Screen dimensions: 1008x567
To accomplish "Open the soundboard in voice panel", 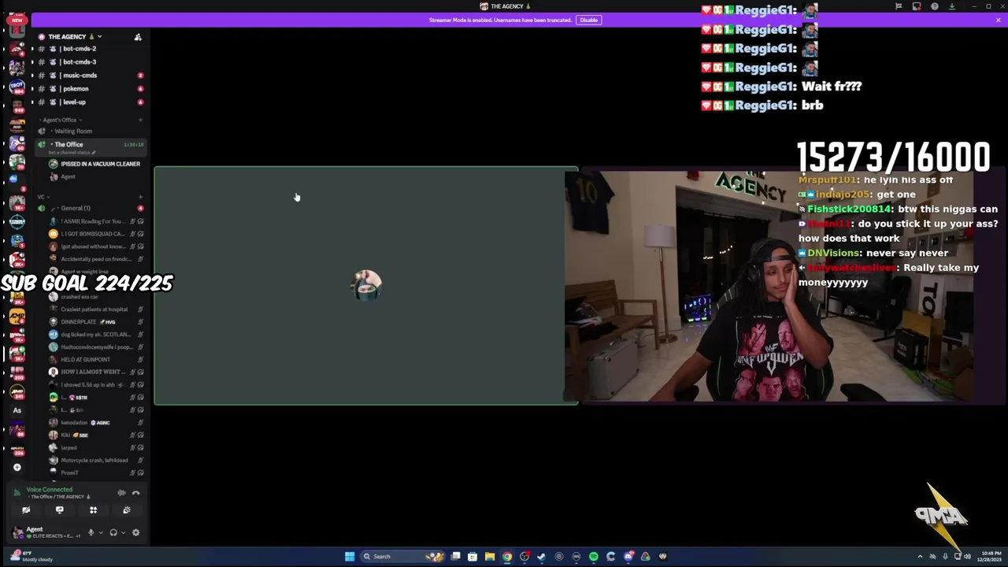I will tap(127, 510).
